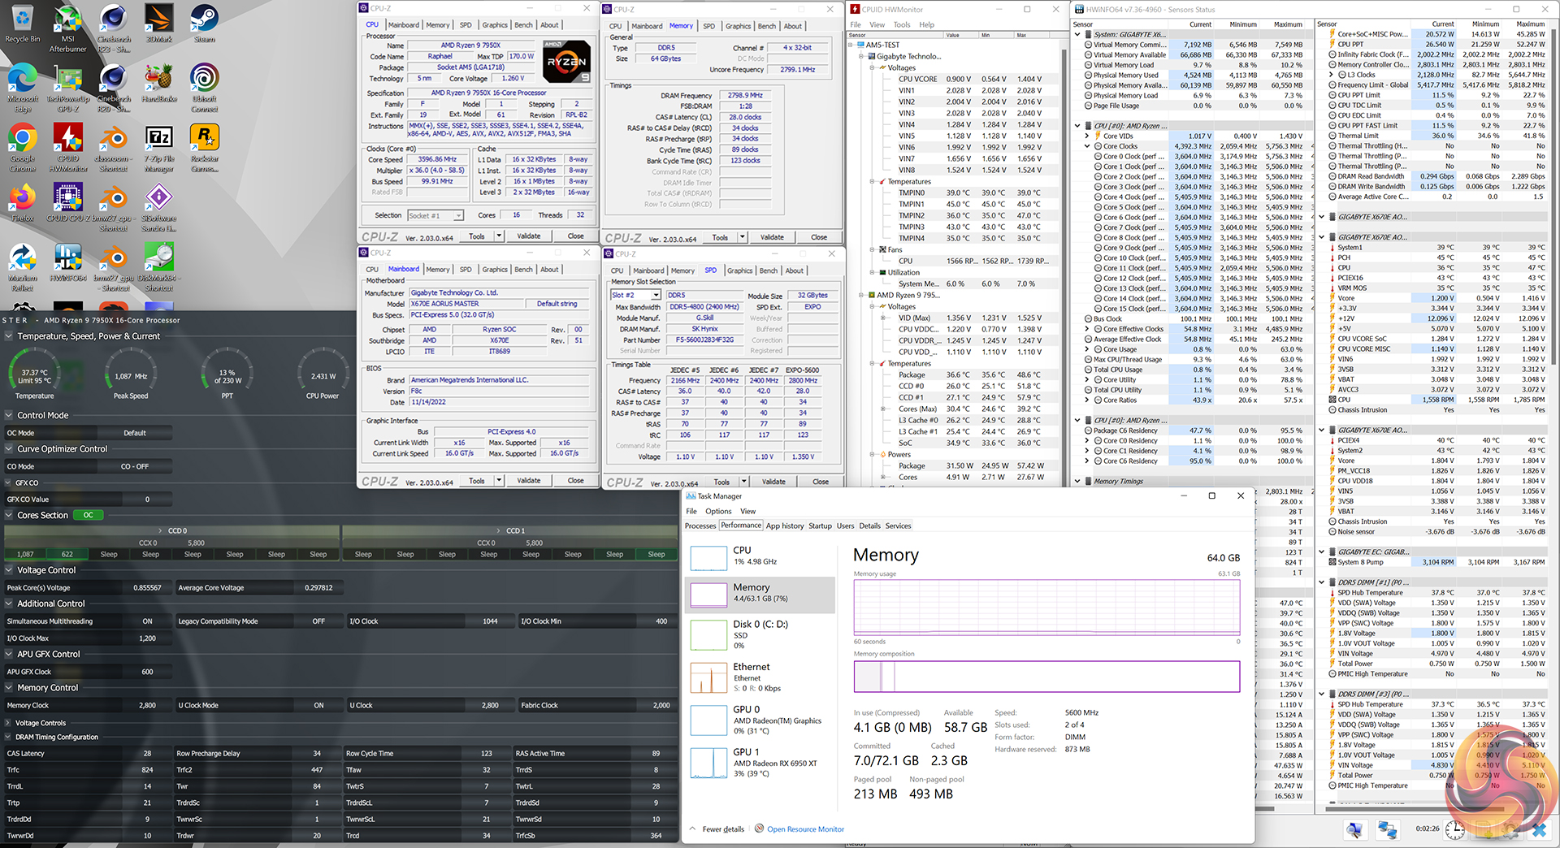Toggle Legacy Compatibility Mode OFF setting
The width and height of the screenshot is (1560, 848).
(318, 621)
